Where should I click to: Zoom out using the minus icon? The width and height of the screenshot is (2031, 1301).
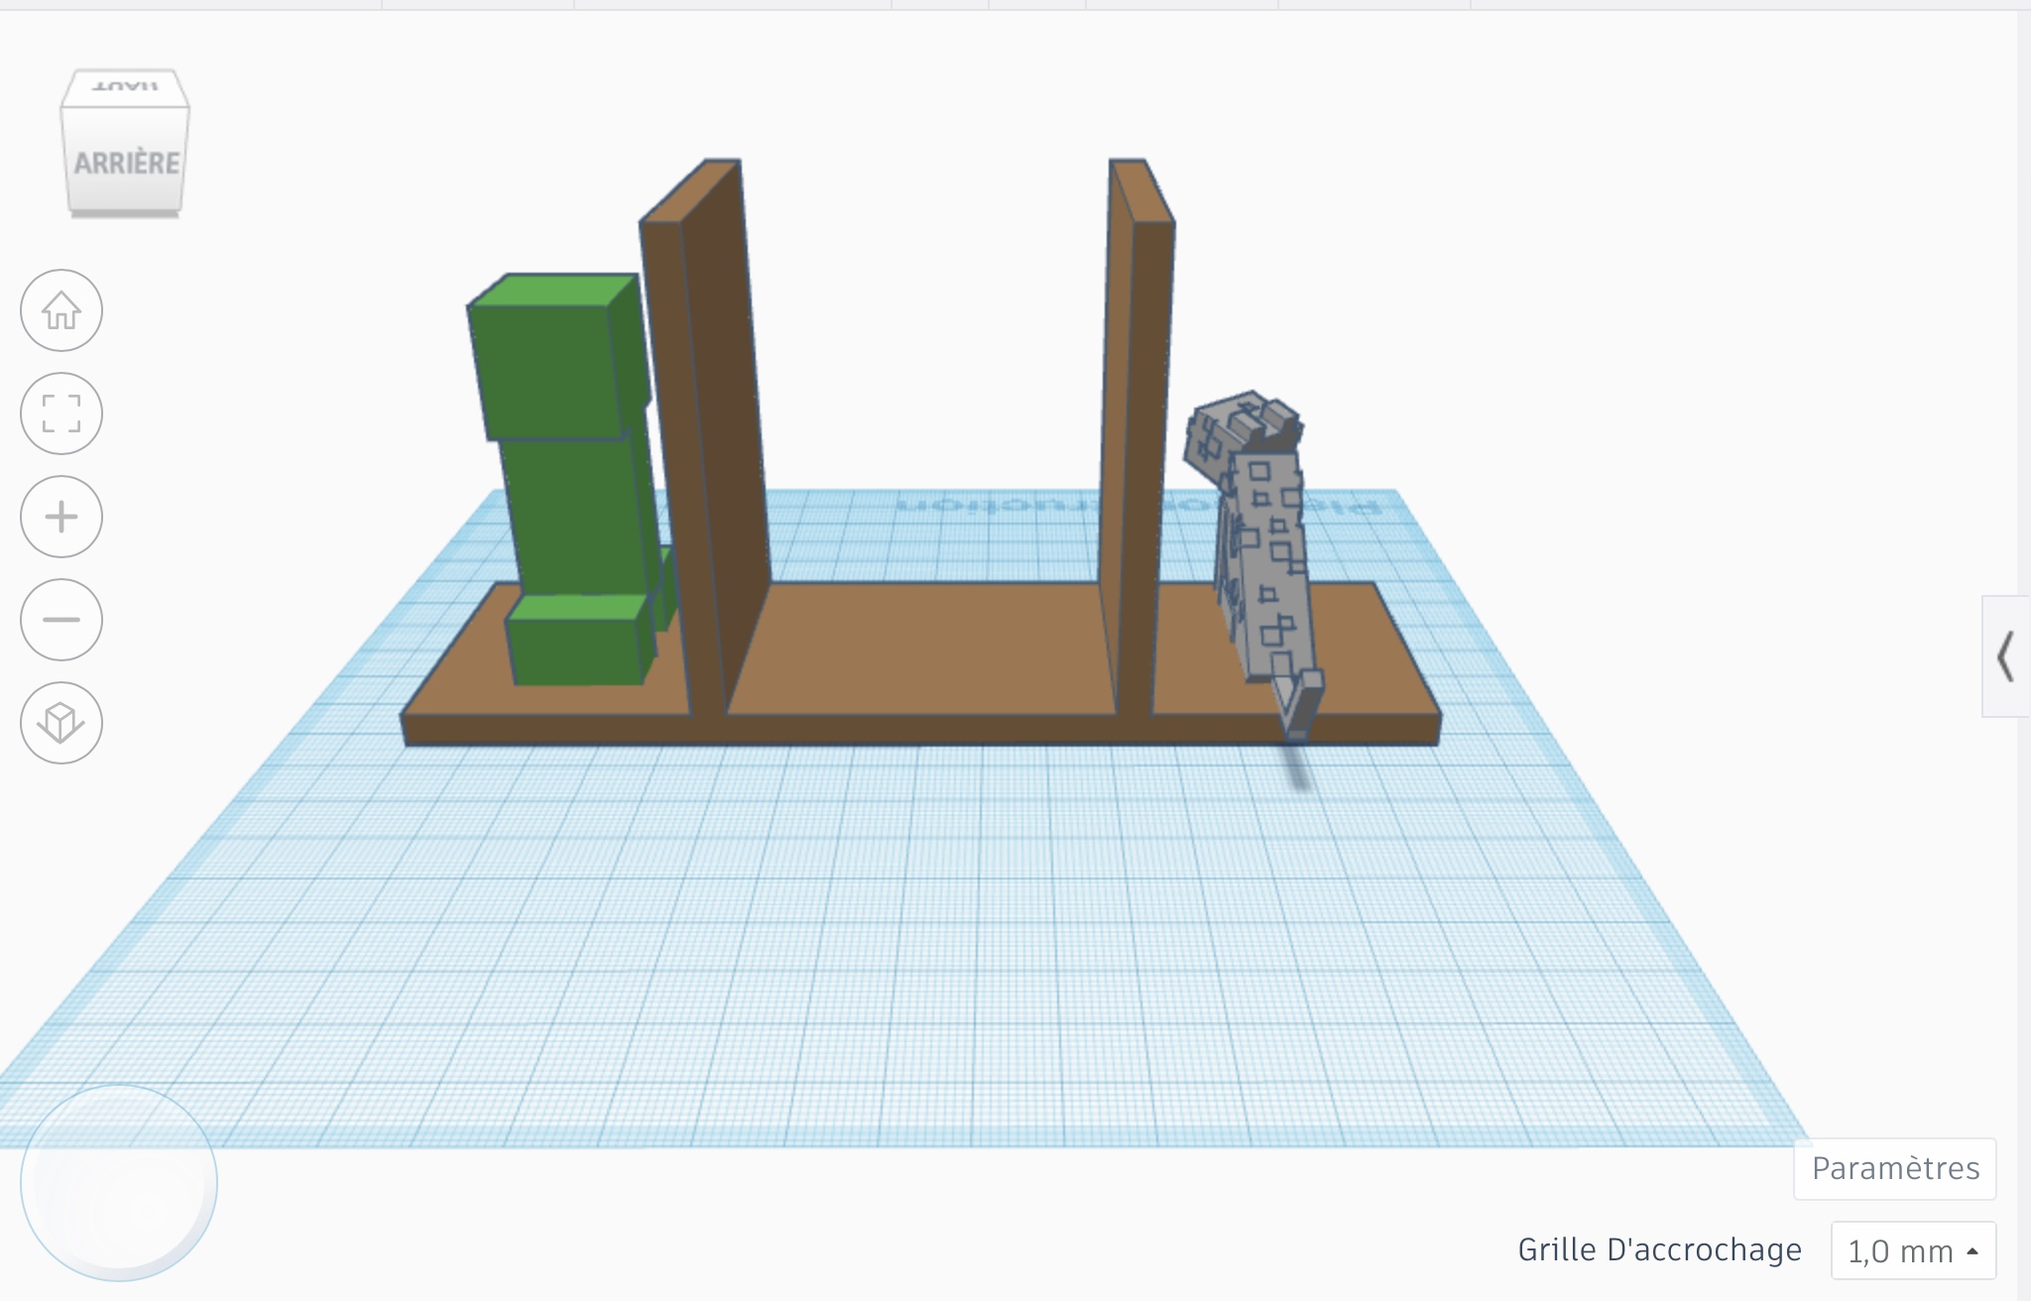click(x=61, y=620)
